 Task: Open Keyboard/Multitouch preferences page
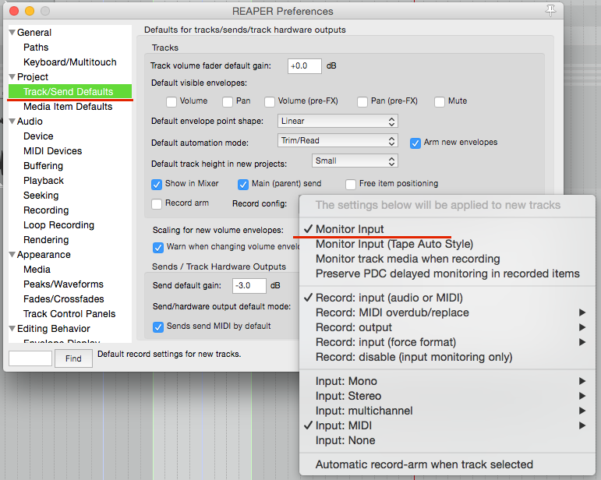[69, 62]
